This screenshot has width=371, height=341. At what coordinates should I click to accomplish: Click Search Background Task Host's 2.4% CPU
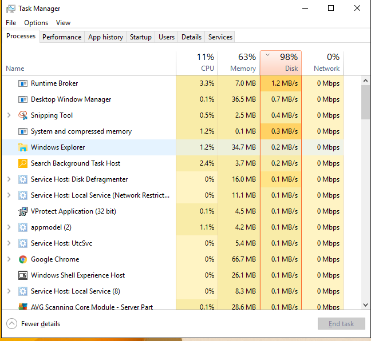207,163
